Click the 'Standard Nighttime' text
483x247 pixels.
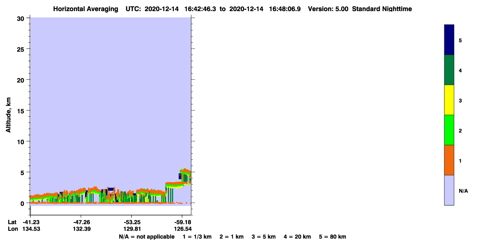[382, 9]
